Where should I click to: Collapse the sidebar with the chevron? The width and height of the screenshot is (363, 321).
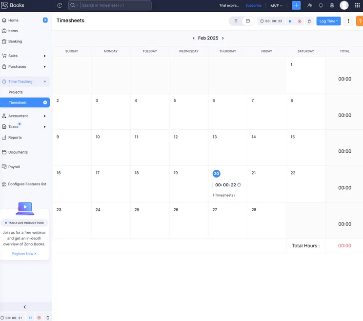(24, 307)
